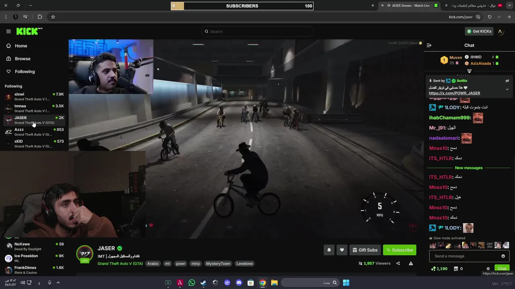The width and height of the screenshot is (515, 289).
Task: Send message with Chat button
Action: 502,269
